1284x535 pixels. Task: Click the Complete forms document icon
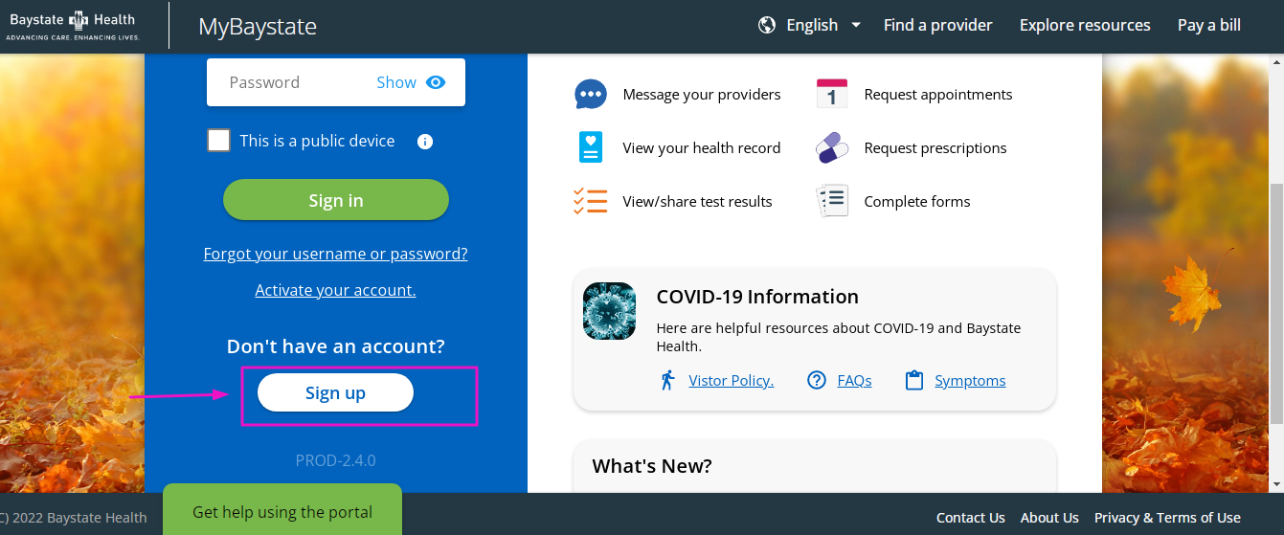click(833, 201)
